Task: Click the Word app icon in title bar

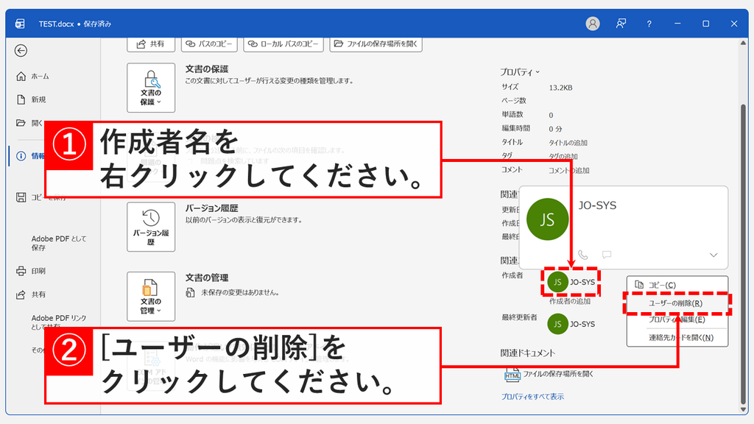Action: coord(20,24)
